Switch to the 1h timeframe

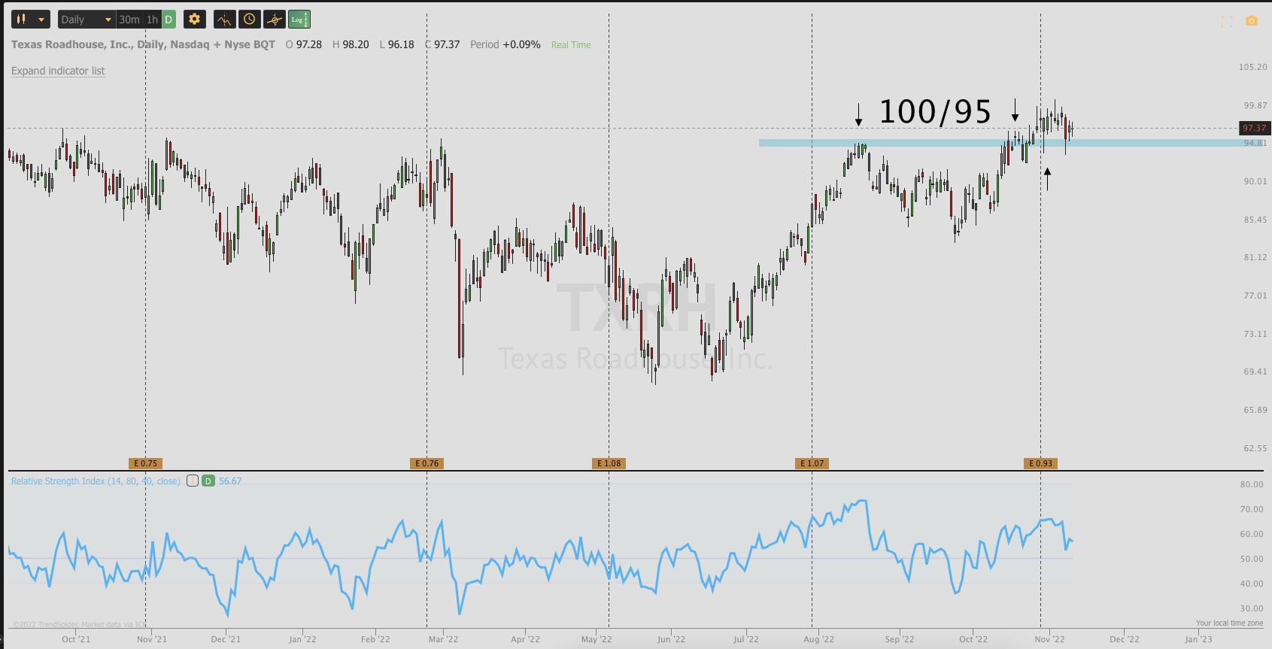tap(152, 20)
